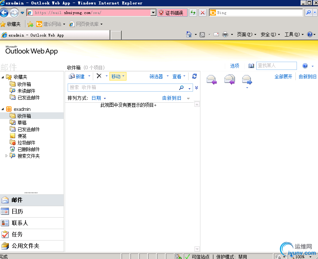Click the IE Forward navigation button
The width and height of the screenshot is (318, 259).
click(x=14, y=13)
